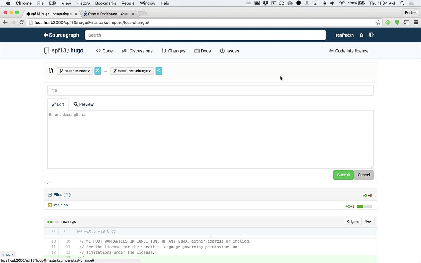Go to Discussions

pos(137,51)
